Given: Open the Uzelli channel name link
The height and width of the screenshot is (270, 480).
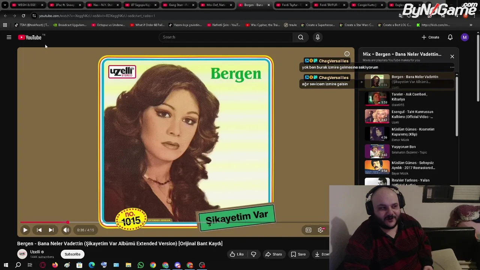Looking at the screenshot, I should coord(35,252).
